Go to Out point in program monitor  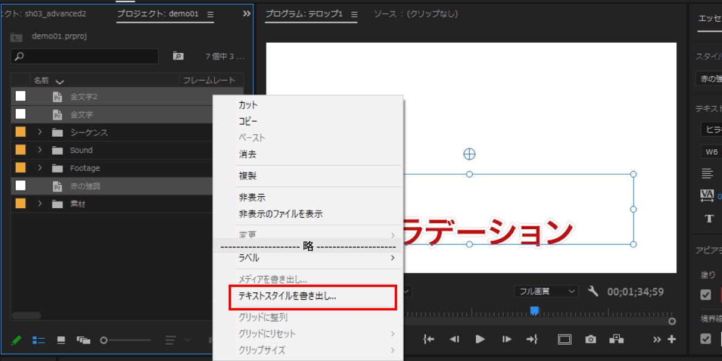(532, 339)
